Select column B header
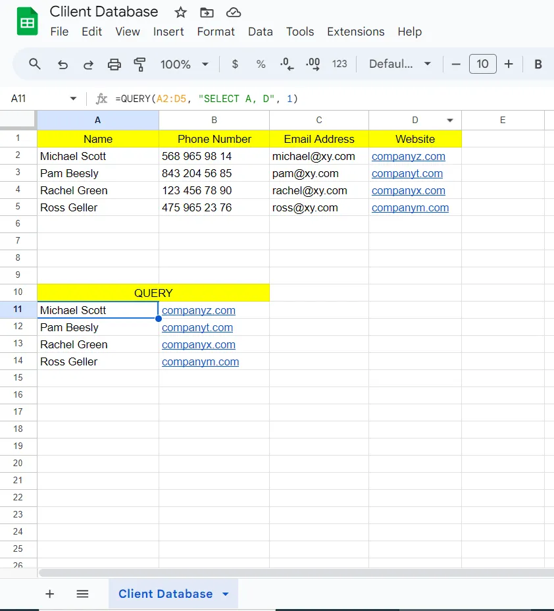Image resolution: width=554 pixels, height=611 pixels. (x=214, y=120)
